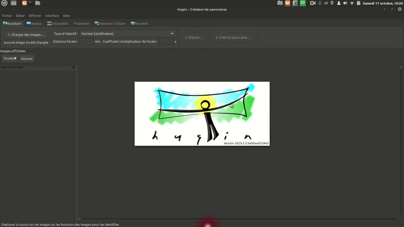Viewport: 404px width, 227px height.
Task: Click the 'aucune image n'a été chargée' text
Action: pos(26,43)
